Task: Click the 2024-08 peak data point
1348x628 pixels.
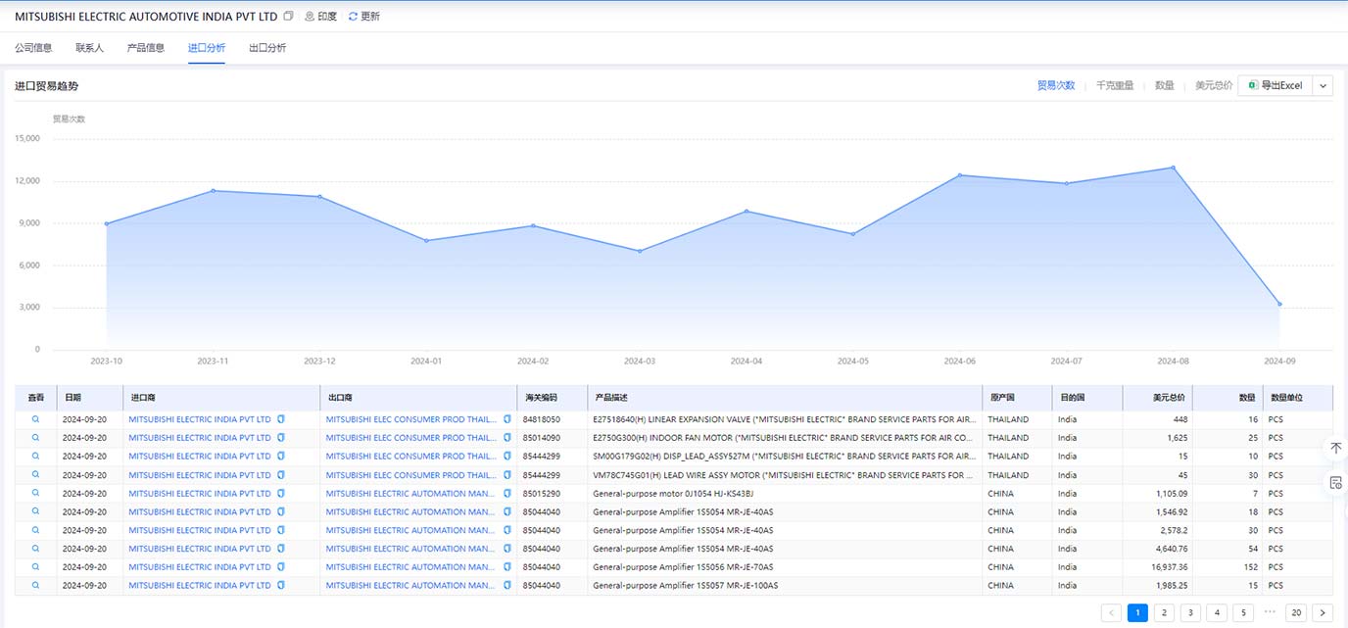Action: (x=1173, y=168)
